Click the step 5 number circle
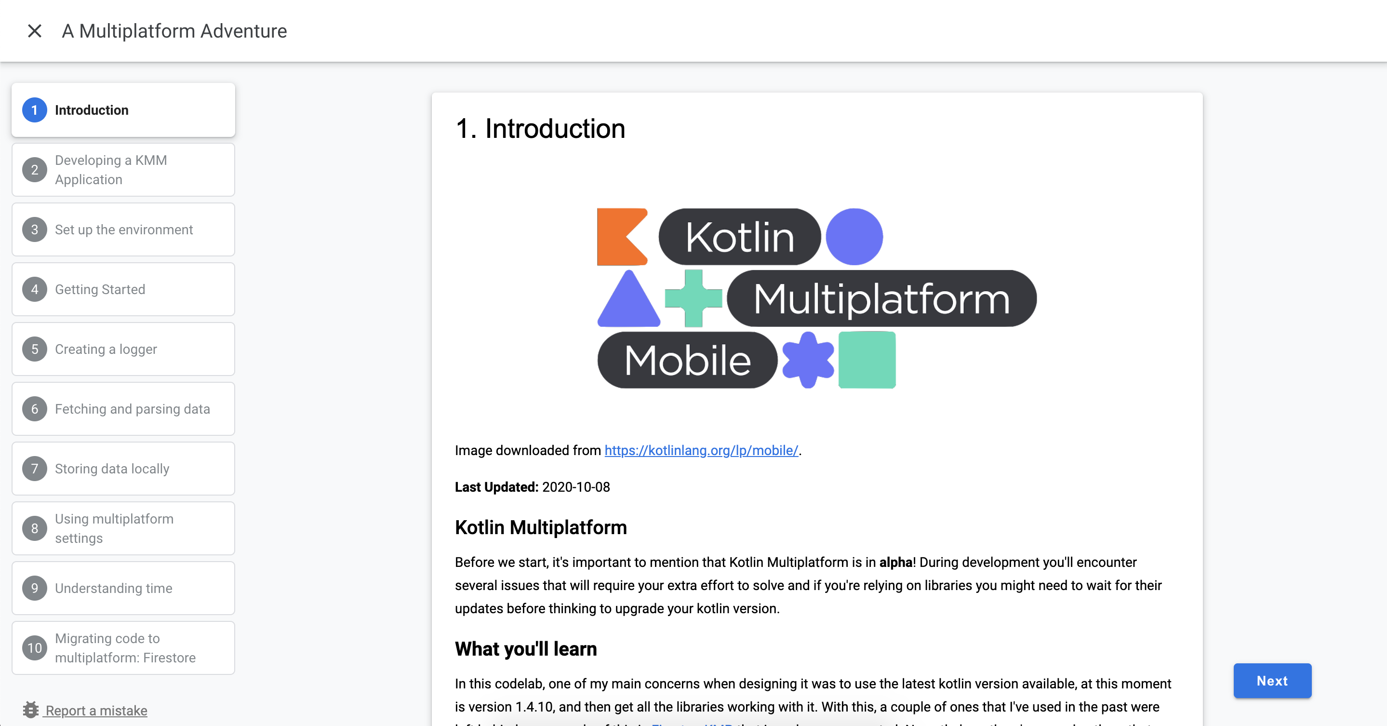This screenshot has height=726, width=1387. pos(35,349)
